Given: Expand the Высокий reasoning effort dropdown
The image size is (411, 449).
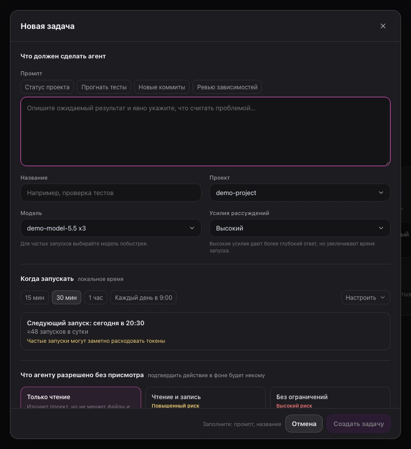Looking at the screenshot, I should 300,228.
